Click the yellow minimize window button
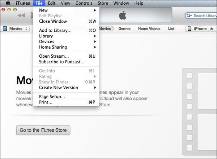Viewport: 217px width, 159px height. [9, 10]
